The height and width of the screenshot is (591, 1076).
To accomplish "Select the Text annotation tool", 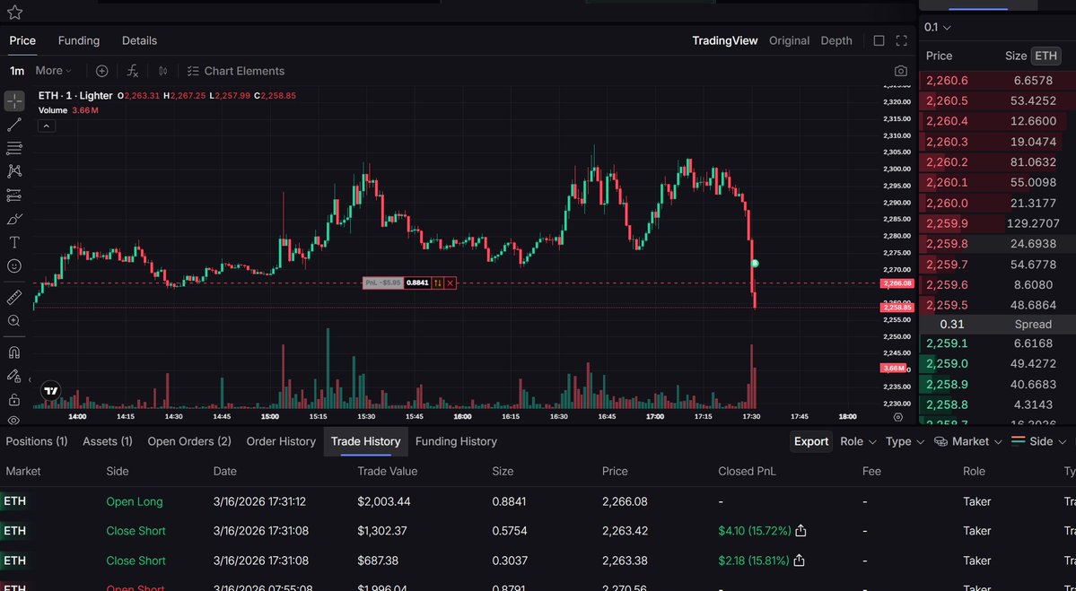I will click(14, 242).
